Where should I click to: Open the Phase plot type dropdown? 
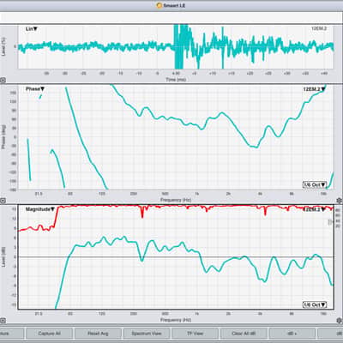pos(35,89)
